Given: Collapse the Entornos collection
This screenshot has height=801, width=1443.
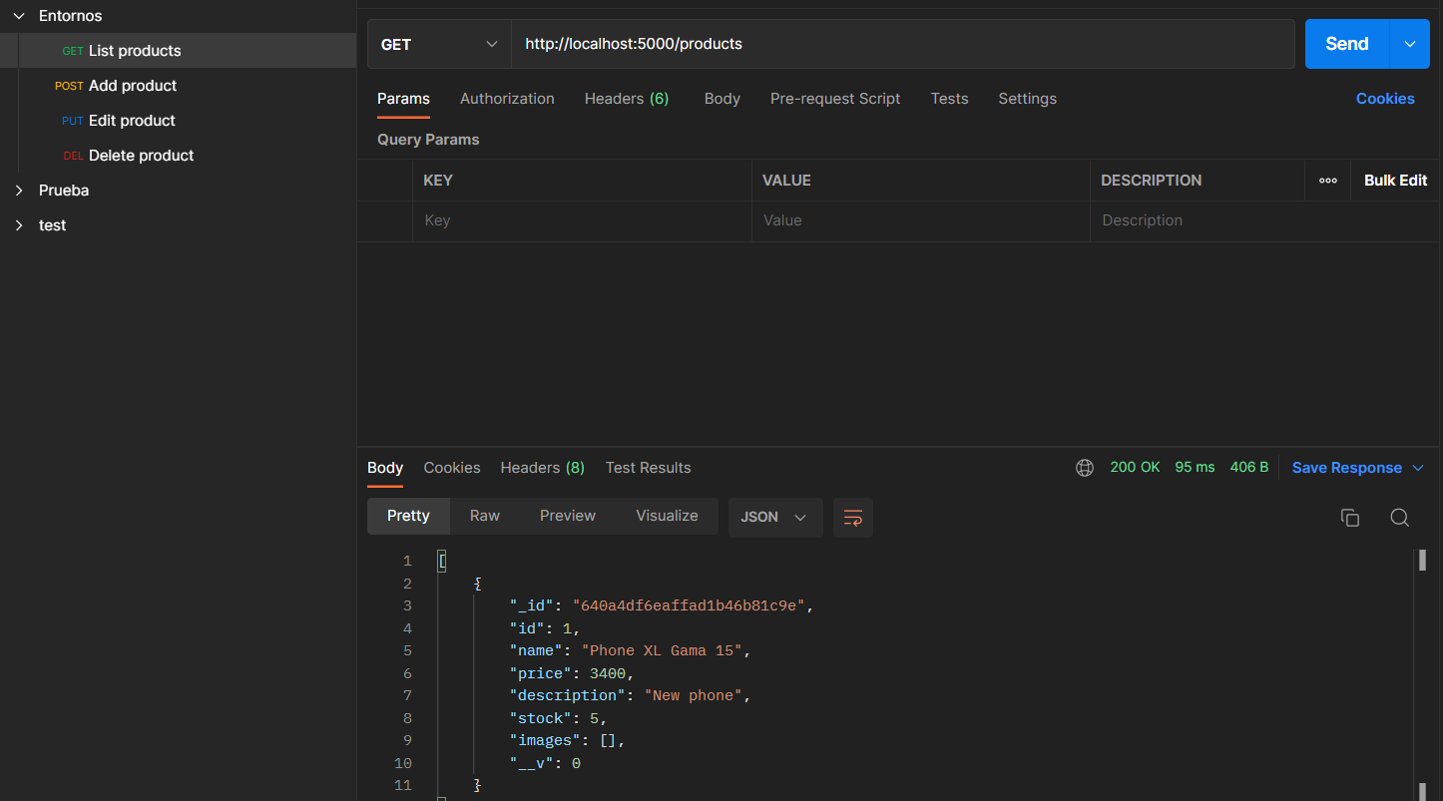Looking at the screenshot, I should [x=19, y=16].
